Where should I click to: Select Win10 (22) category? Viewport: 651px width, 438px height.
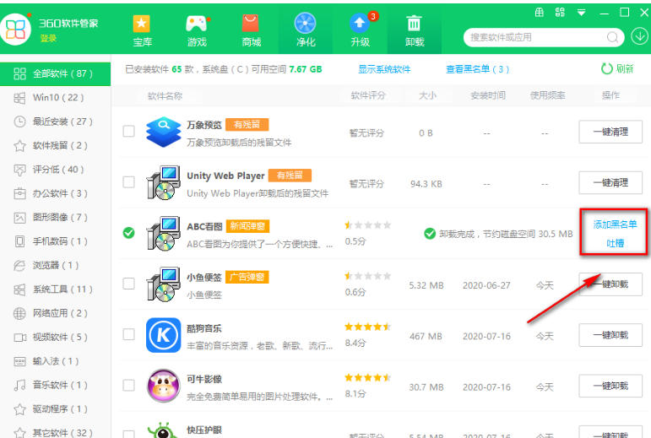coord(55,97)
